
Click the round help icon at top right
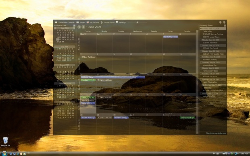click(x=220, y=23)
